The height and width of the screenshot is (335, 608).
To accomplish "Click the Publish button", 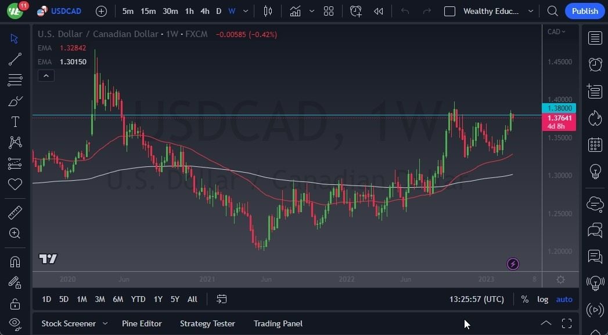I will coord(585,11).
